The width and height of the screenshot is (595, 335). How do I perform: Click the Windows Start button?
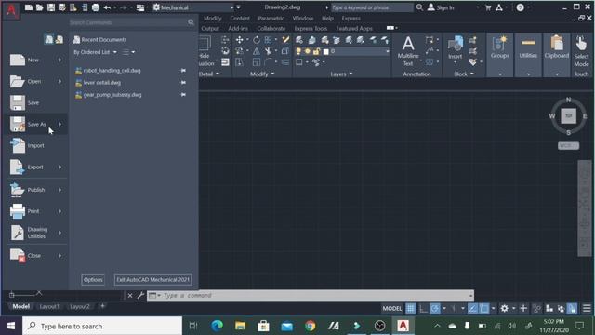coord(11,326)
